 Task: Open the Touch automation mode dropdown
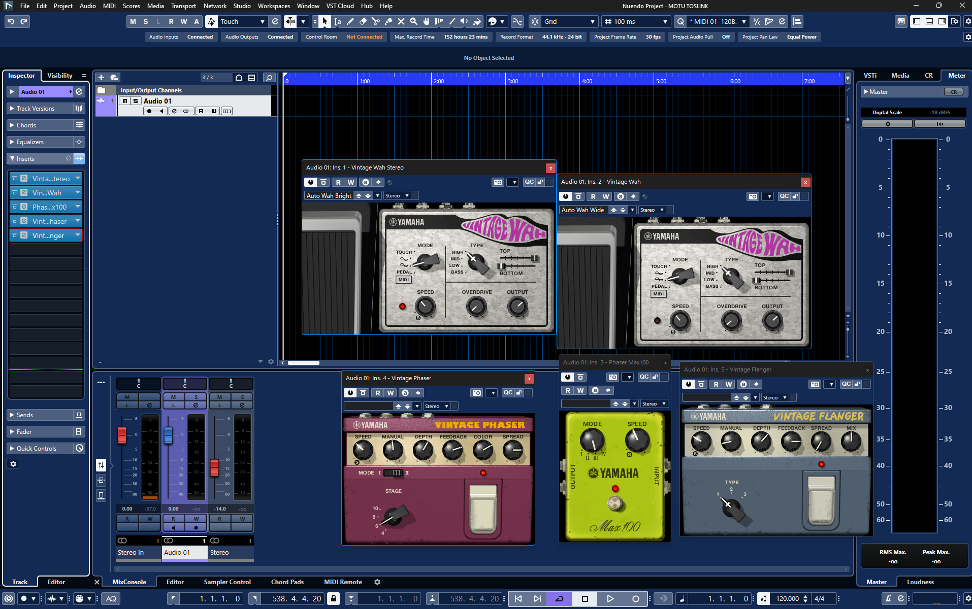click(x=242, y=21)
